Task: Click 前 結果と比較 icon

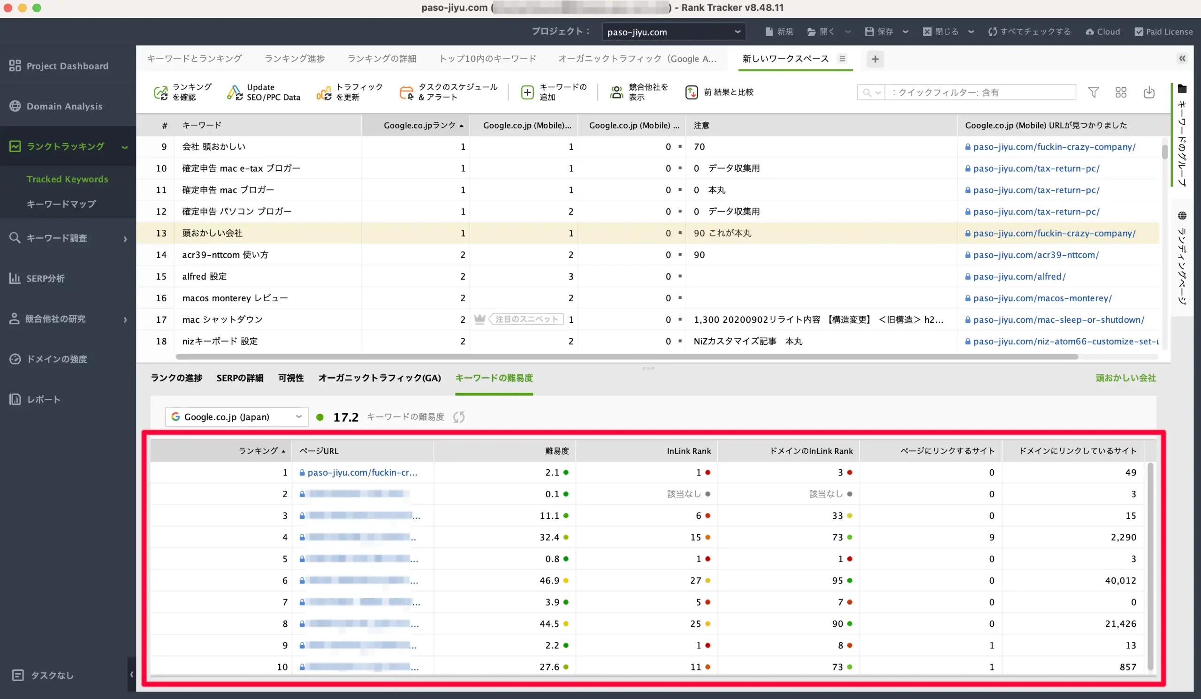Action: point(692,92)
